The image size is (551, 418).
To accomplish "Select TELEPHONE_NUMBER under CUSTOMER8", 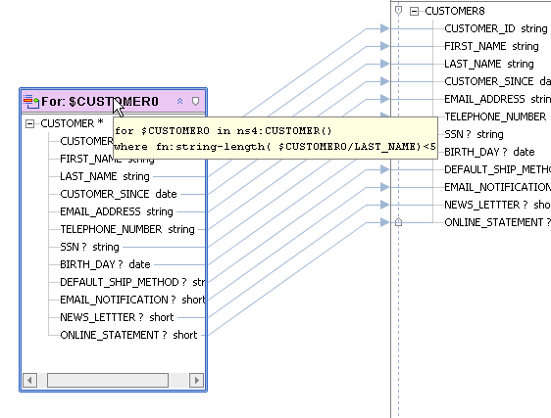I will [x=495, y=116].
